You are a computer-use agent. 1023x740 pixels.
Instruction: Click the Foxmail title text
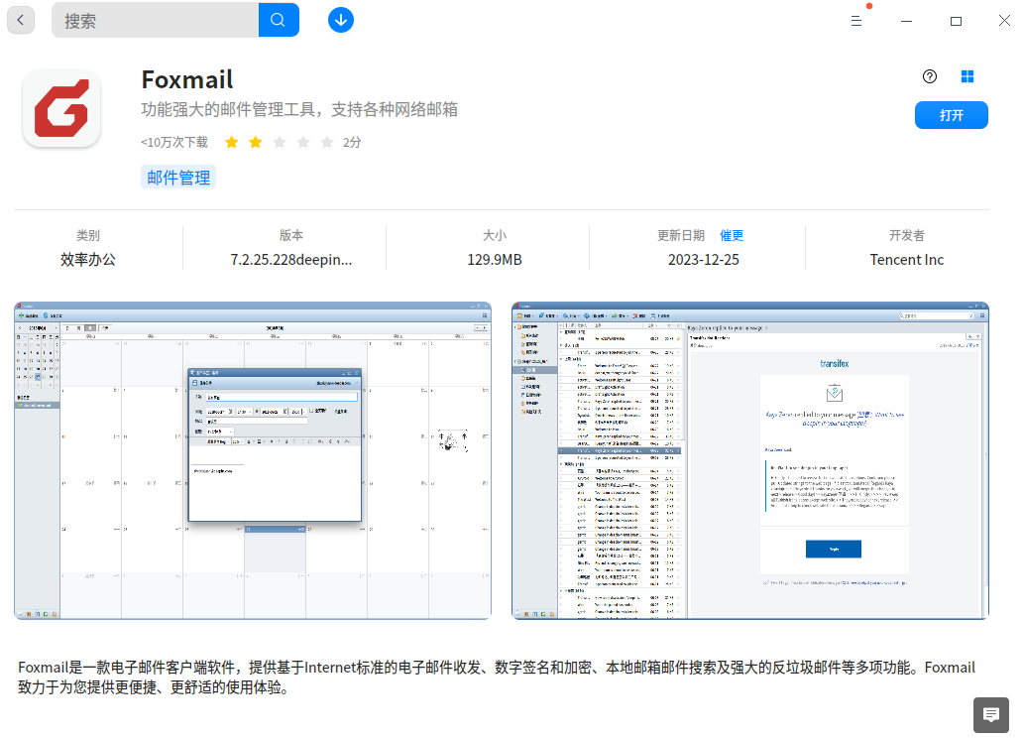point(187,79)
